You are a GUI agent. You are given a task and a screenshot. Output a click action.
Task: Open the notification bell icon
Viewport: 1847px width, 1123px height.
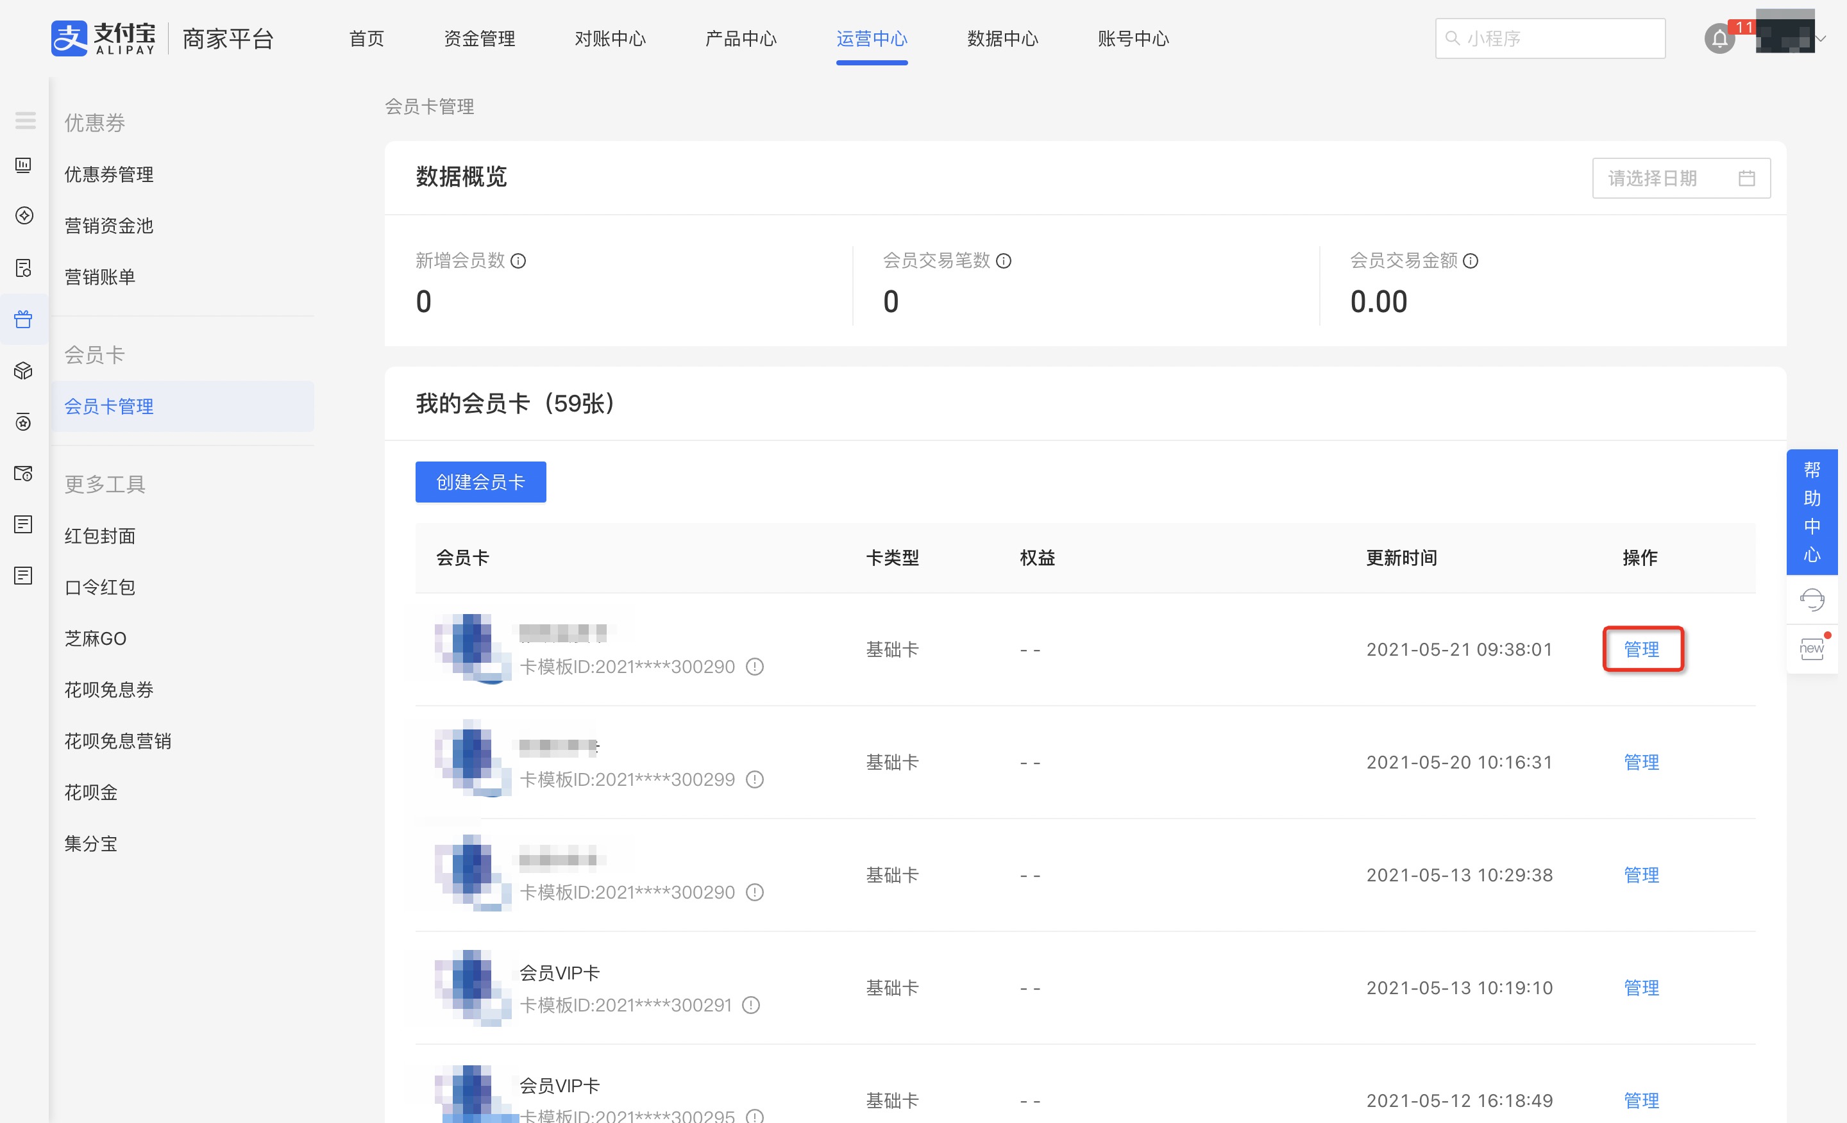[x=1719, y=39]
